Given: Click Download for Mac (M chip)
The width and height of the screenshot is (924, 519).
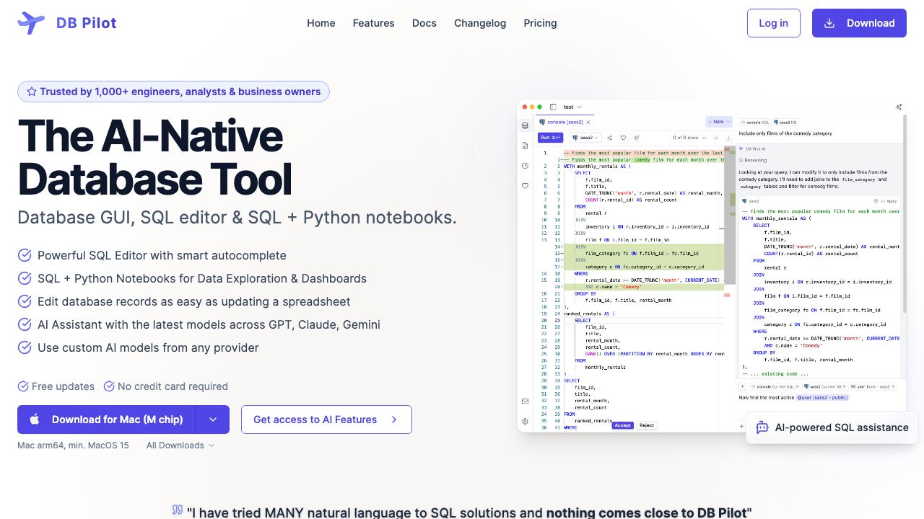Looking at the screenshot, I should point(107,420).
